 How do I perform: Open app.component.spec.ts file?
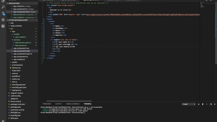pos(22,54)
